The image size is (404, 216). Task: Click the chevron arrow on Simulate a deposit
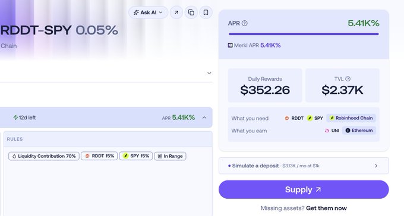(376, 166)
